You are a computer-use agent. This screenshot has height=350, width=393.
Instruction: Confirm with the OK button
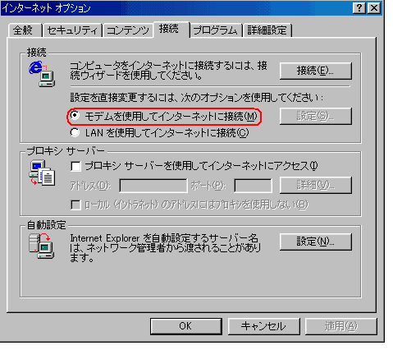tap(185, 326)
